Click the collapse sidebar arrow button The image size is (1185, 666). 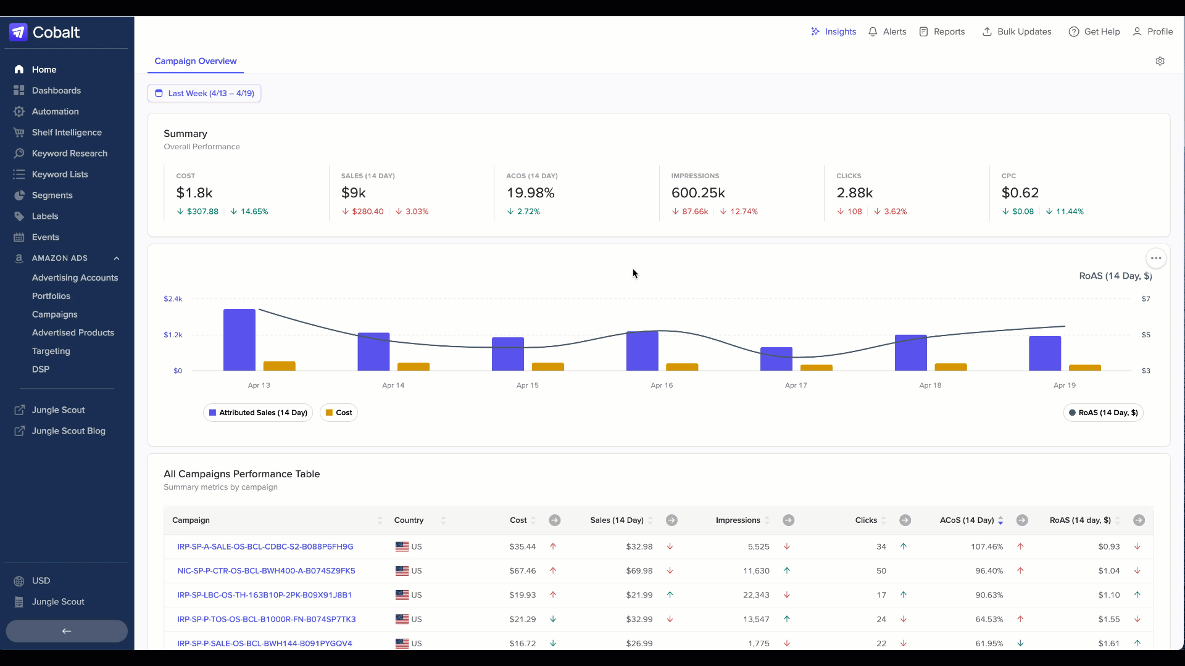(x=67, y=631)
